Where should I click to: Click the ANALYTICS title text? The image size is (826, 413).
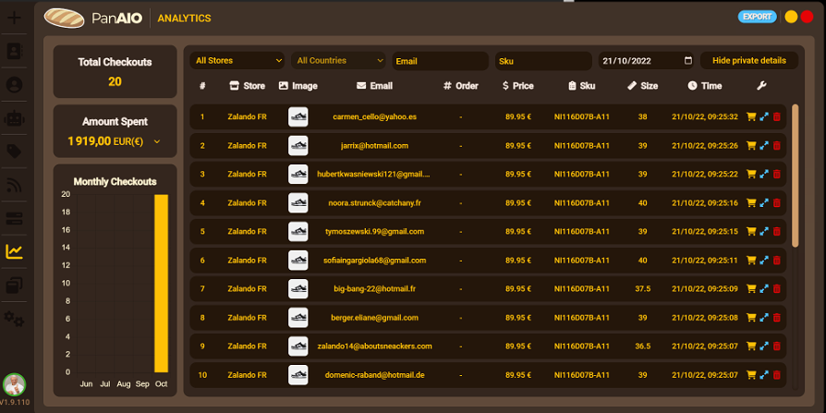[x=185, y=18]
